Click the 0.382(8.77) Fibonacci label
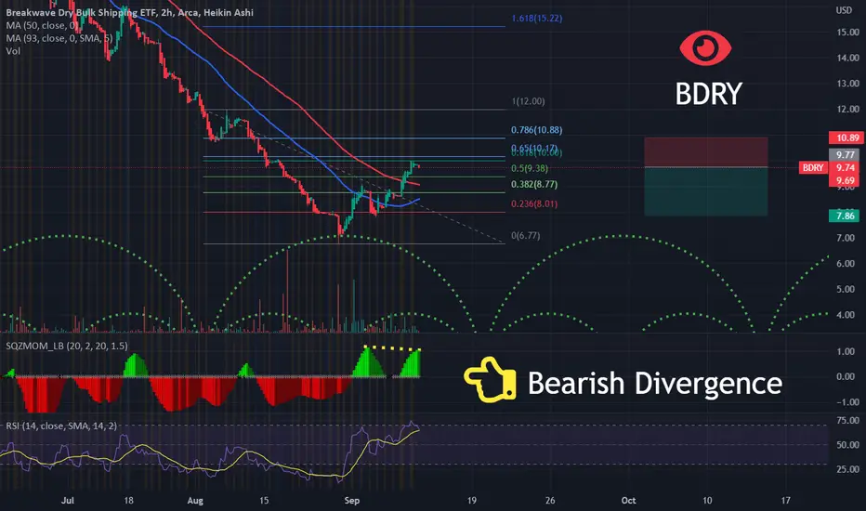 534,185
